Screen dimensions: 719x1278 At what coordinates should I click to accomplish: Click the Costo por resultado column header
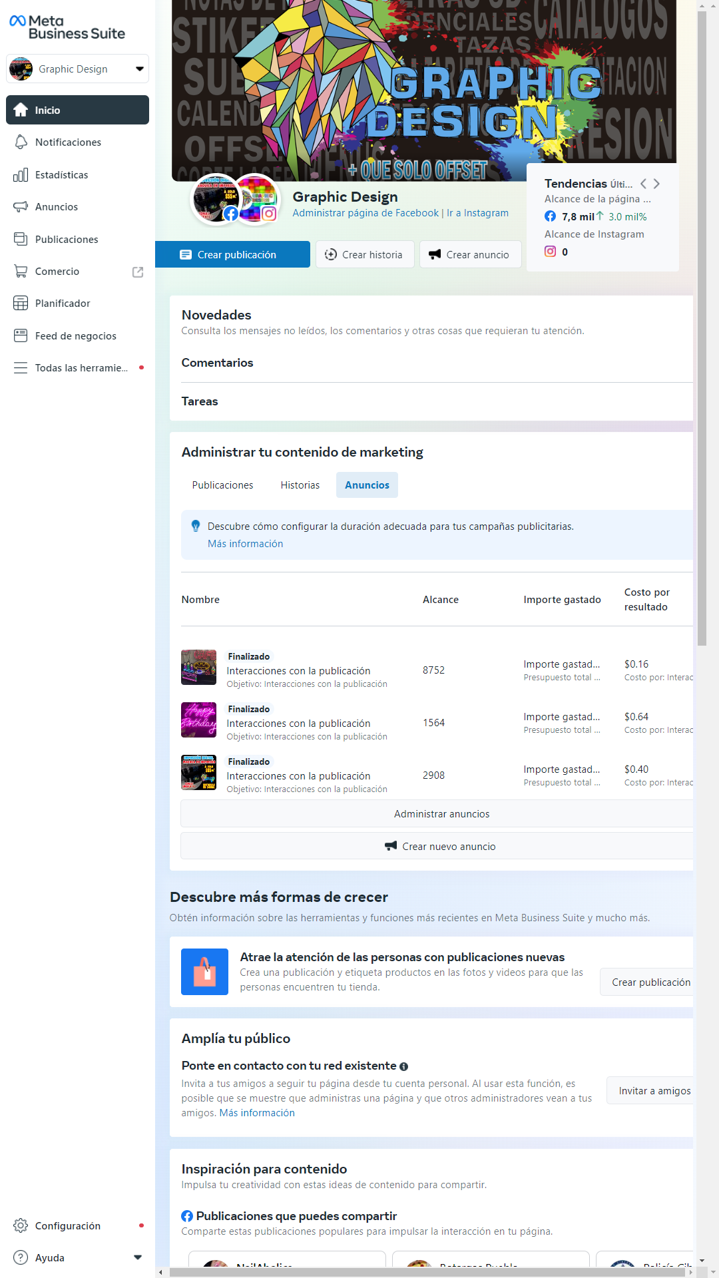[x=647, y=600]
